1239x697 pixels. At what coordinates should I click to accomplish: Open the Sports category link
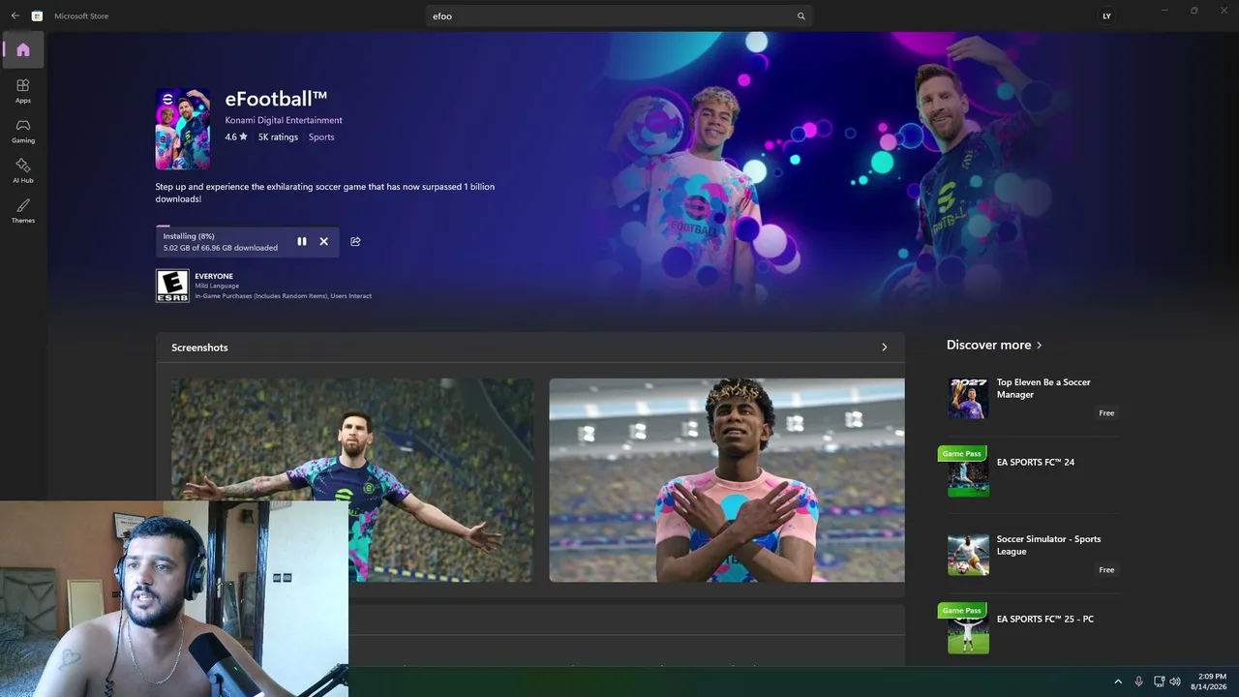[x=321, y=137]
